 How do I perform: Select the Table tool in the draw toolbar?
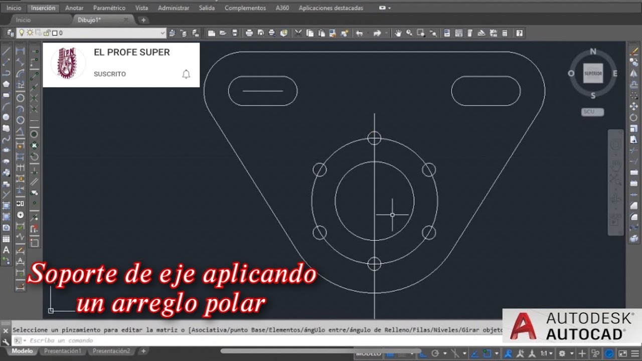click(6, 239)
